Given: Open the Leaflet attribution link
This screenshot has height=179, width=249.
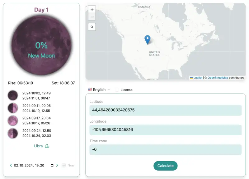Looking at the screenshot, I should pos(198,78).
